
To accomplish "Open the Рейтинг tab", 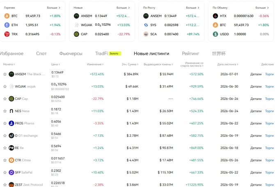I will [x=190, y=54].
